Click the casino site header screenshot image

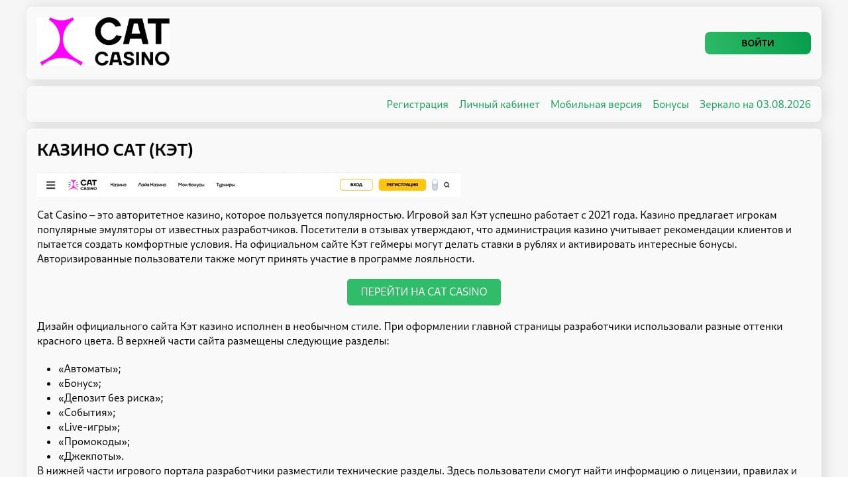coord(249,185)
